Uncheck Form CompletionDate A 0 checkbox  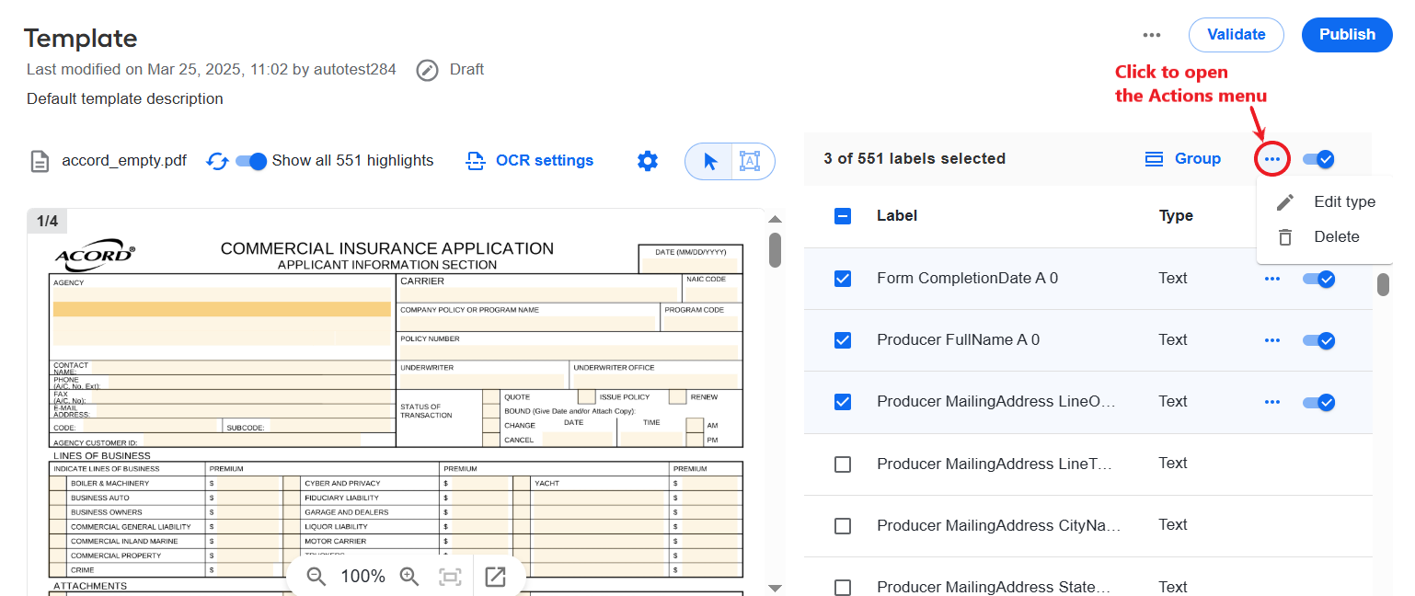click(843, 279)
